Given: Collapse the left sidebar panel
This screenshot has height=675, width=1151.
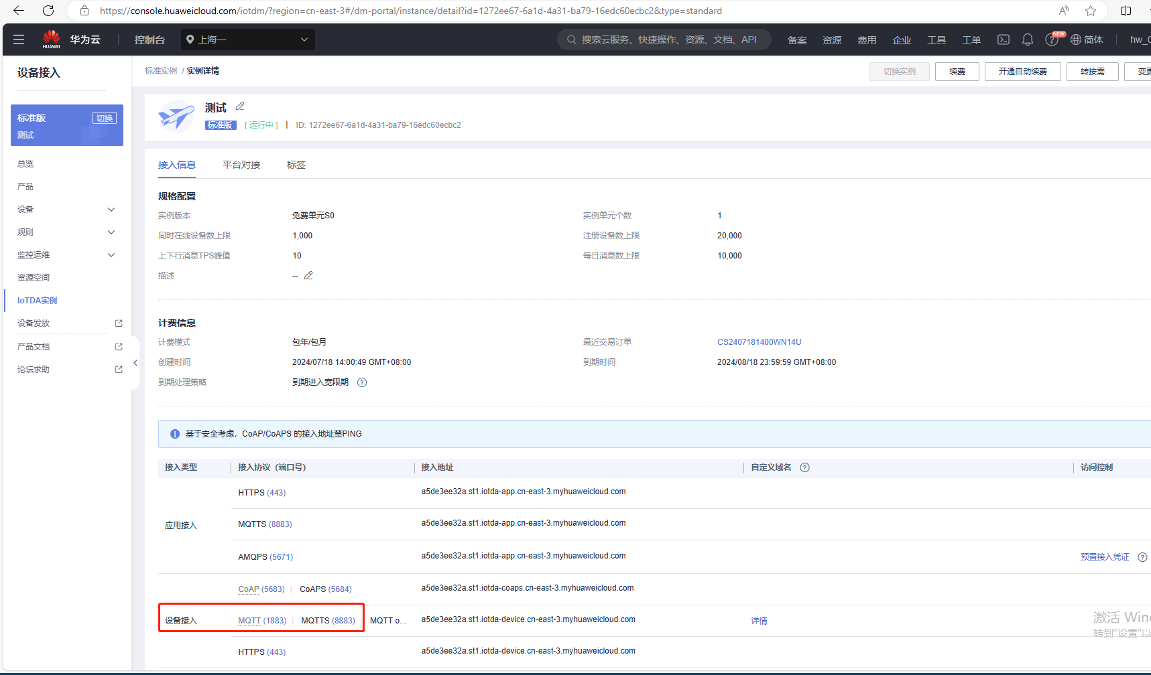Looking at the screenshot, I should click(x=135, y=363).
